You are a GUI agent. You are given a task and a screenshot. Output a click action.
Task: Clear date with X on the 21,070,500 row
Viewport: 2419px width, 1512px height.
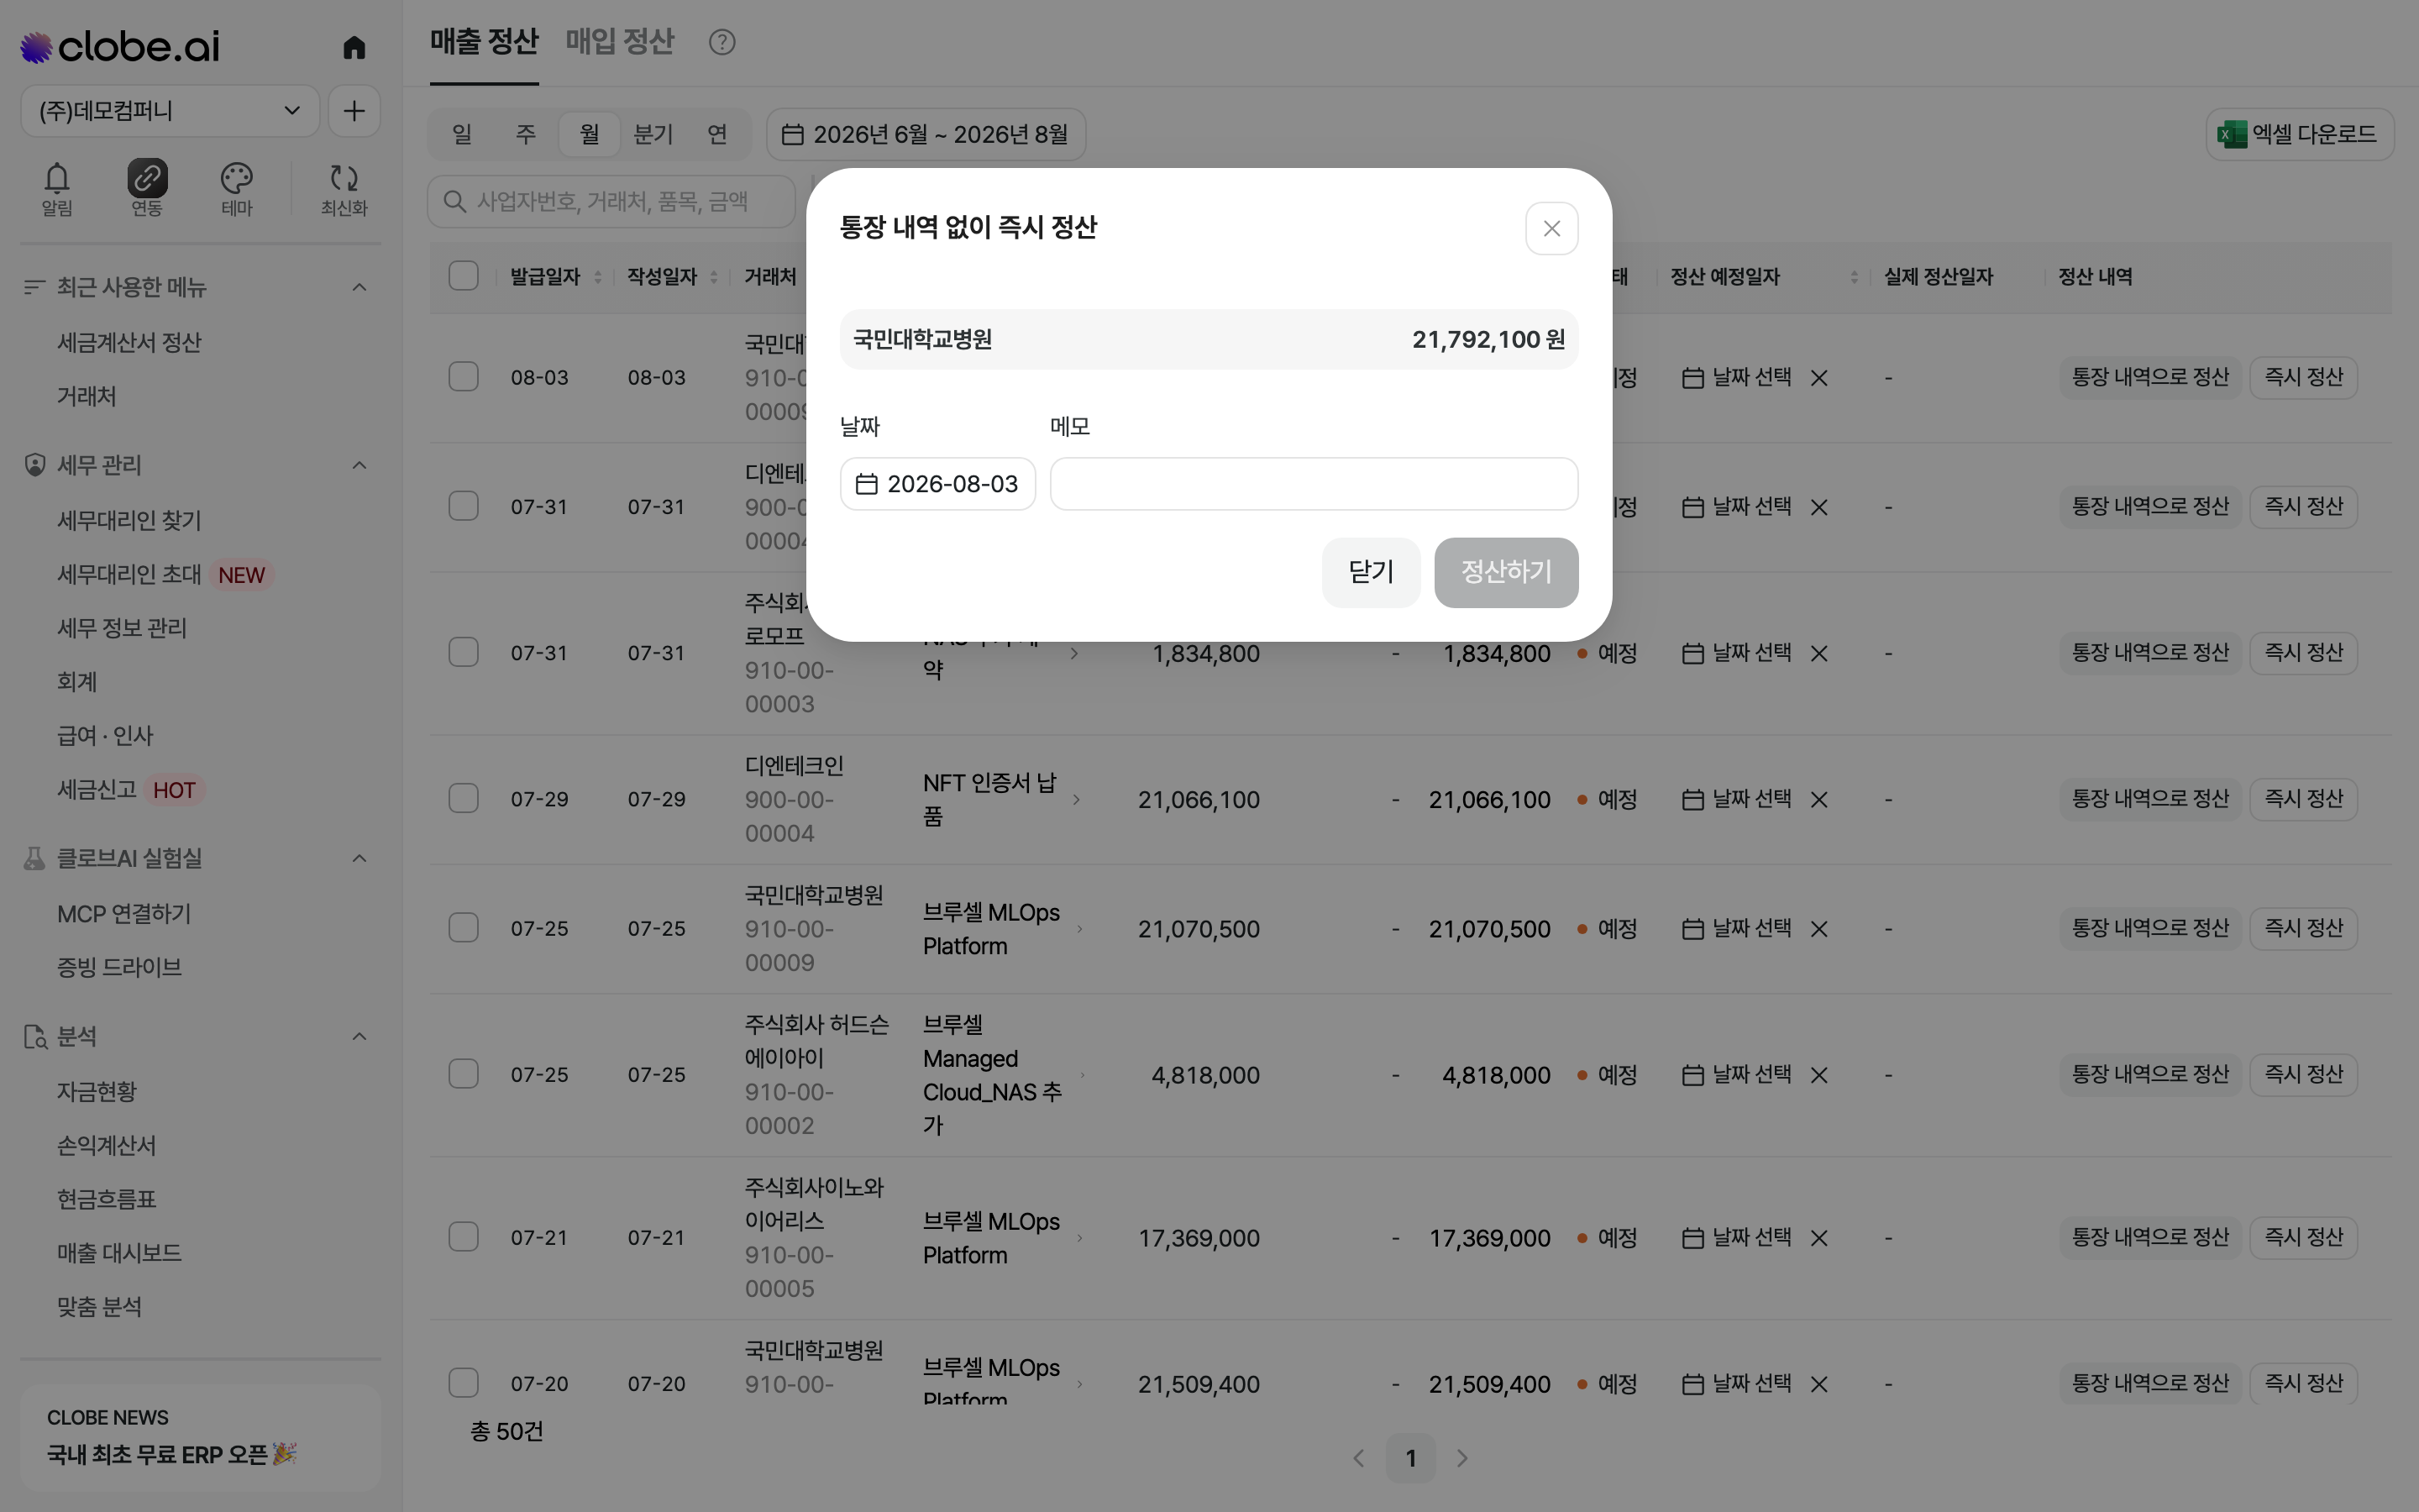click(x=1819, y=929)
